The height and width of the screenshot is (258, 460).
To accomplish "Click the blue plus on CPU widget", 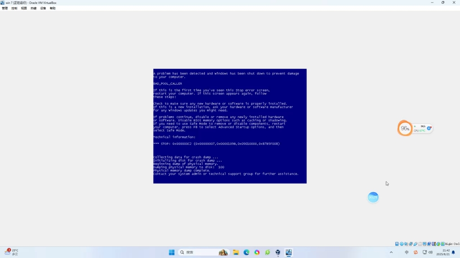I will 429,128.
